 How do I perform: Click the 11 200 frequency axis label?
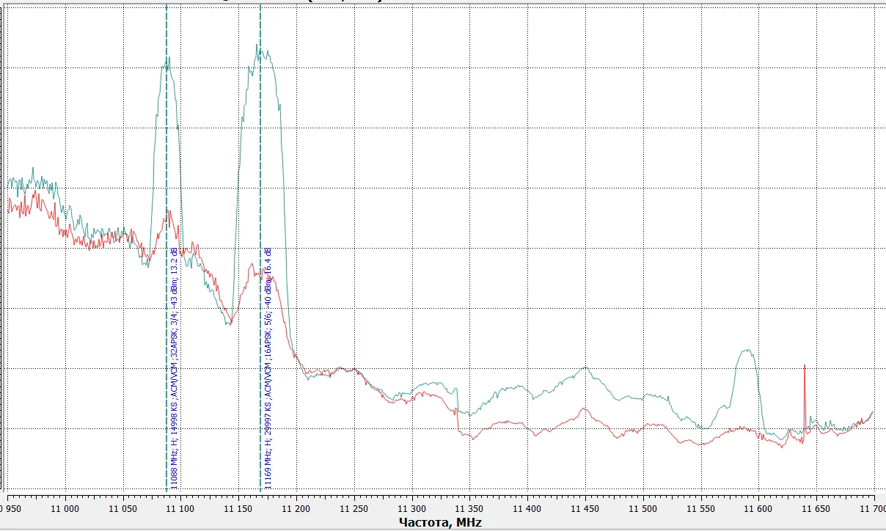(x=296, y=508)
